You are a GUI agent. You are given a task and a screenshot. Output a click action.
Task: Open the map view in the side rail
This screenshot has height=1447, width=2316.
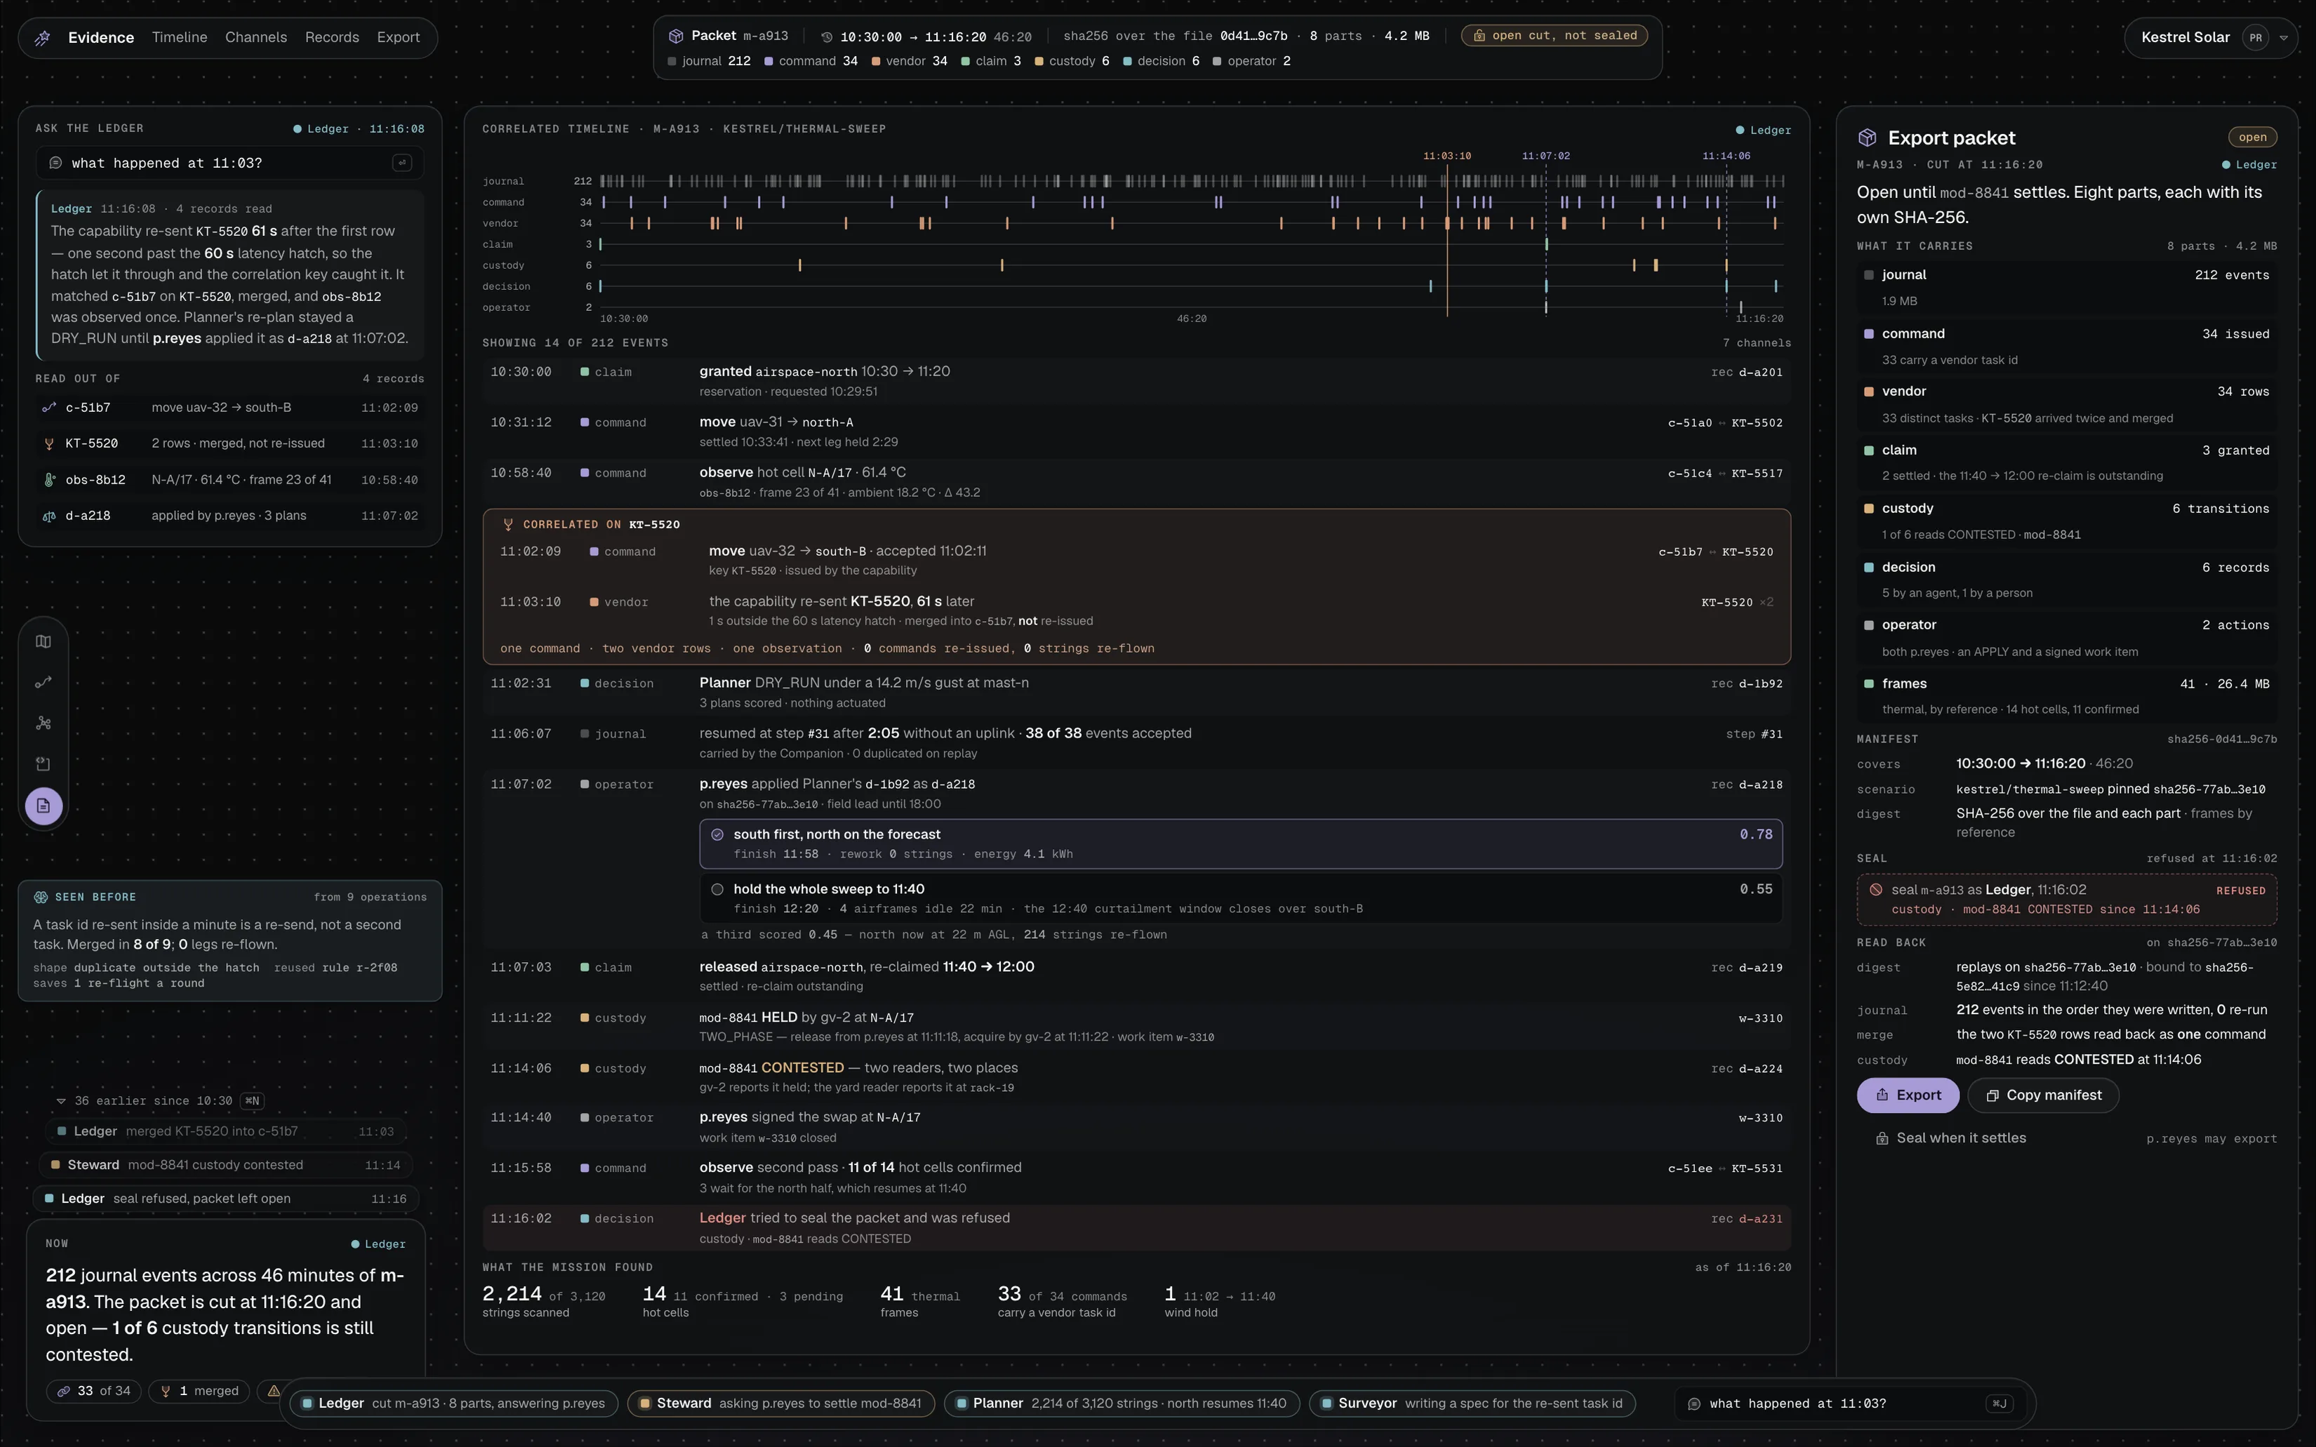(x=43, y=642)
